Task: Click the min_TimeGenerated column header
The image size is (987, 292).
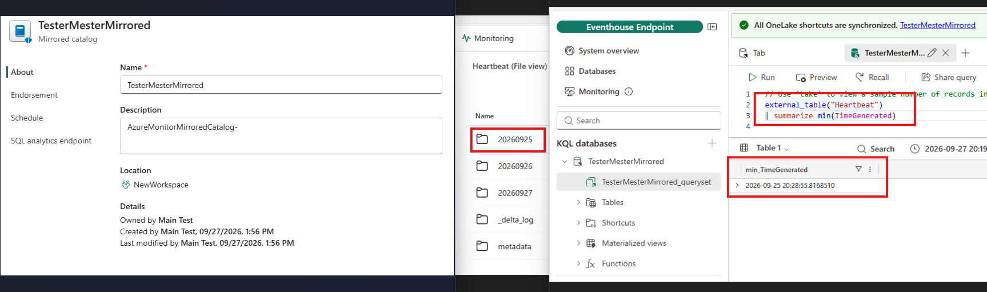Action: point(776,170)
